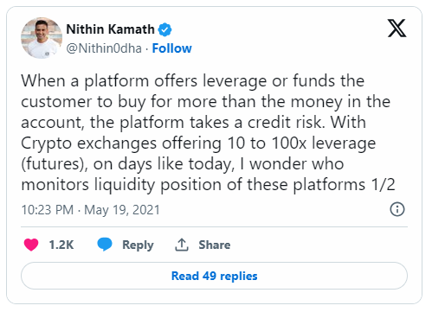Click the share upload arrow icon
The width and height of the screenshot is (432, 312).
pos(182,245)
